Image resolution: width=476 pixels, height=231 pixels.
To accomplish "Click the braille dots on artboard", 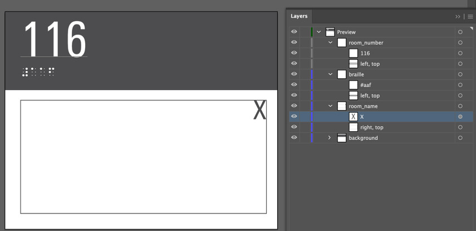I will coord(38,72).
